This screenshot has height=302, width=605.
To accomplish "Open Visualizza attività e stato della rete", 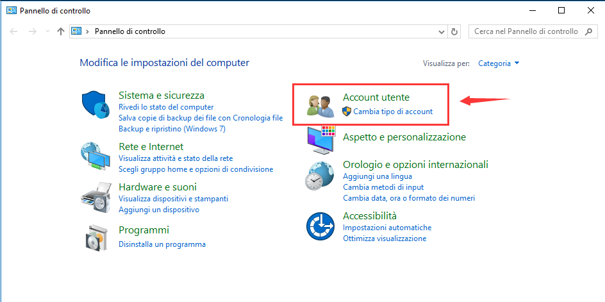I will click(176, 158).
